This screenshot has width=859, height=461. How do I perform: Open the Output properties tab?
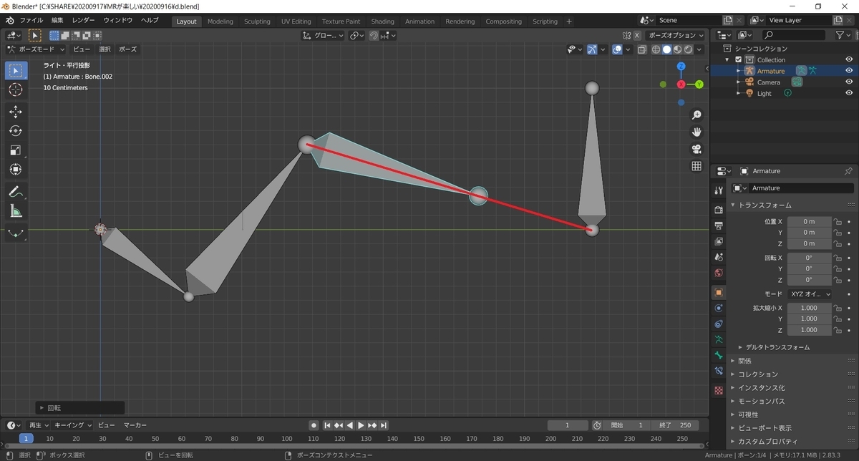click(x=719, y=225)
